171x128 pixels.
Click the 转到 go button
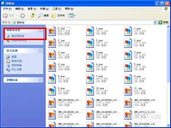pos(163,22)
